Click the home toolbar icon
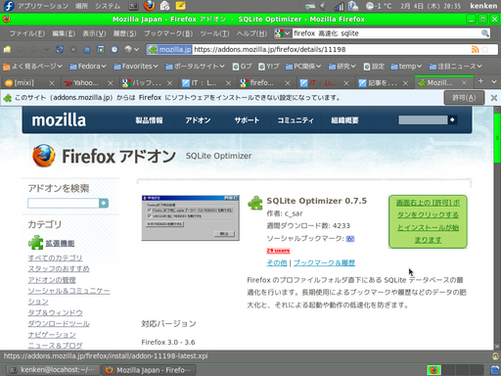Screen dimensions: 501x376 tap(87, 50)
